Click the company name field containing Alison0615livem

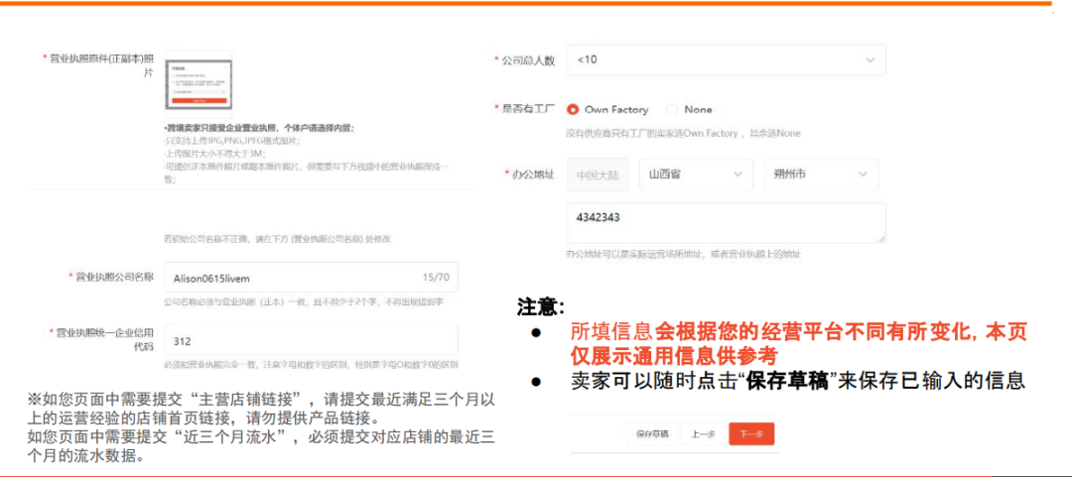coord(288,279)
